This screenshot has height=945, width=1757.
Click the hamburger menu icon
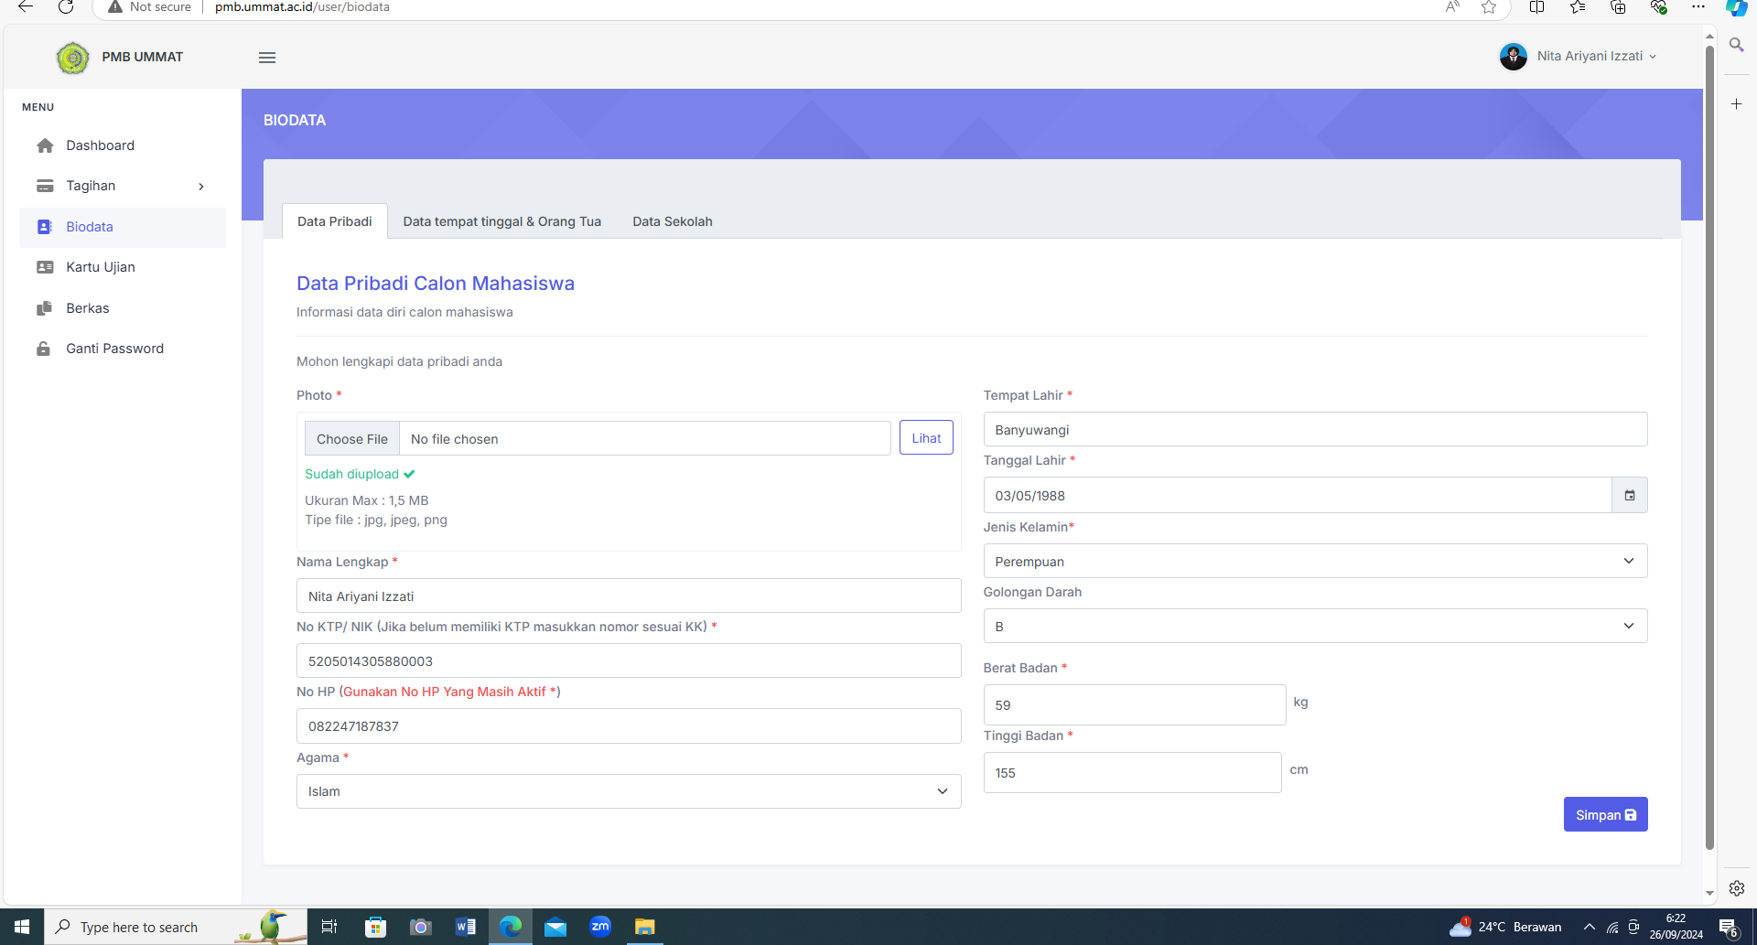point(267,58)
